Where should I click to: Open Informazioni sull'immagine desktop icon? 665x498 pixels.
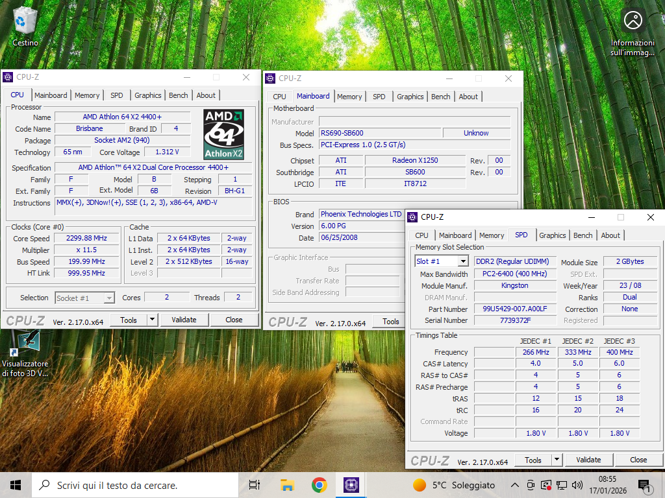[633, 32]
